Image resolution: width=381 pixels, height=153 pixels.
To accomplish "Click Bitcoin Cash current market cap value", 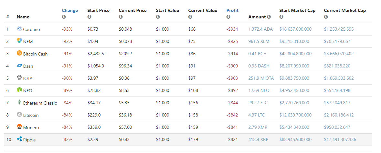I will pyautogui.click(x=339, y=54).
